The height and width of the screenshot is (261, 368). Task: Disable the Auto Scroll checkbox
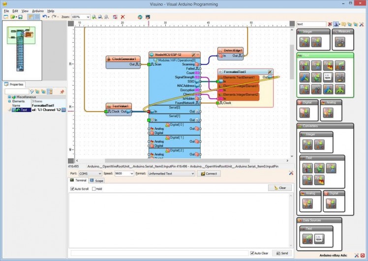tap(72, 189)
